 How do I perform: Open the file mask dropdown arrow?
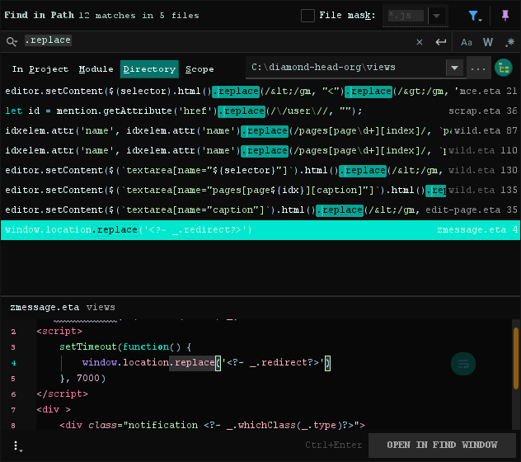[437, 16]
